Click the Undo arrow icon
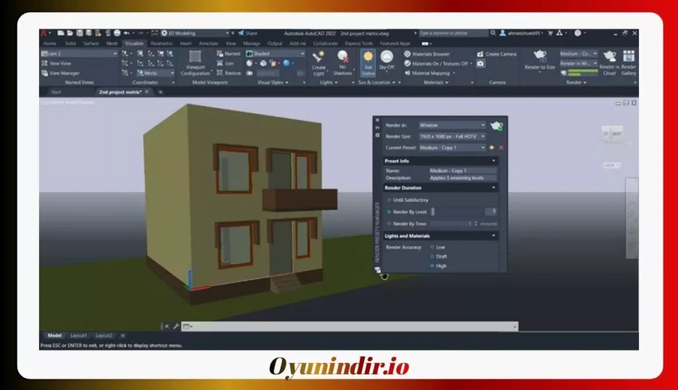Image resolution: width=678 pixels, height=390 pixels. [126, 33]
